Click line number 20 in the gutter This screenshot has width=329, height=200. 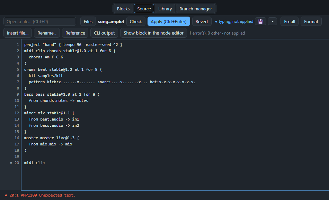pyautogui.click(x=17, y=163)
